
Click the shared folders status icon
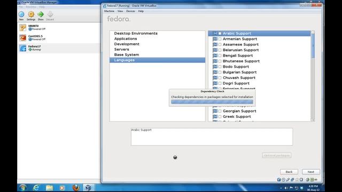pyautogui.click(x=297, y=180)
